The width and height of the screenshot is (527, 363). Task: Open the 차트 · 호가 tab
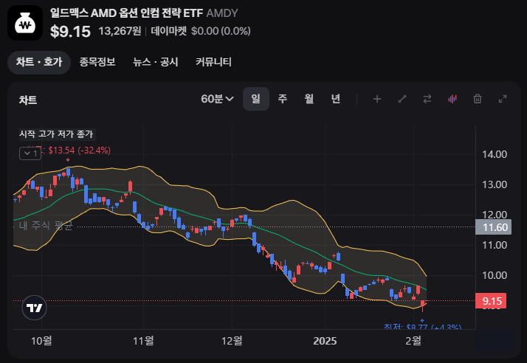pos(39,62)
